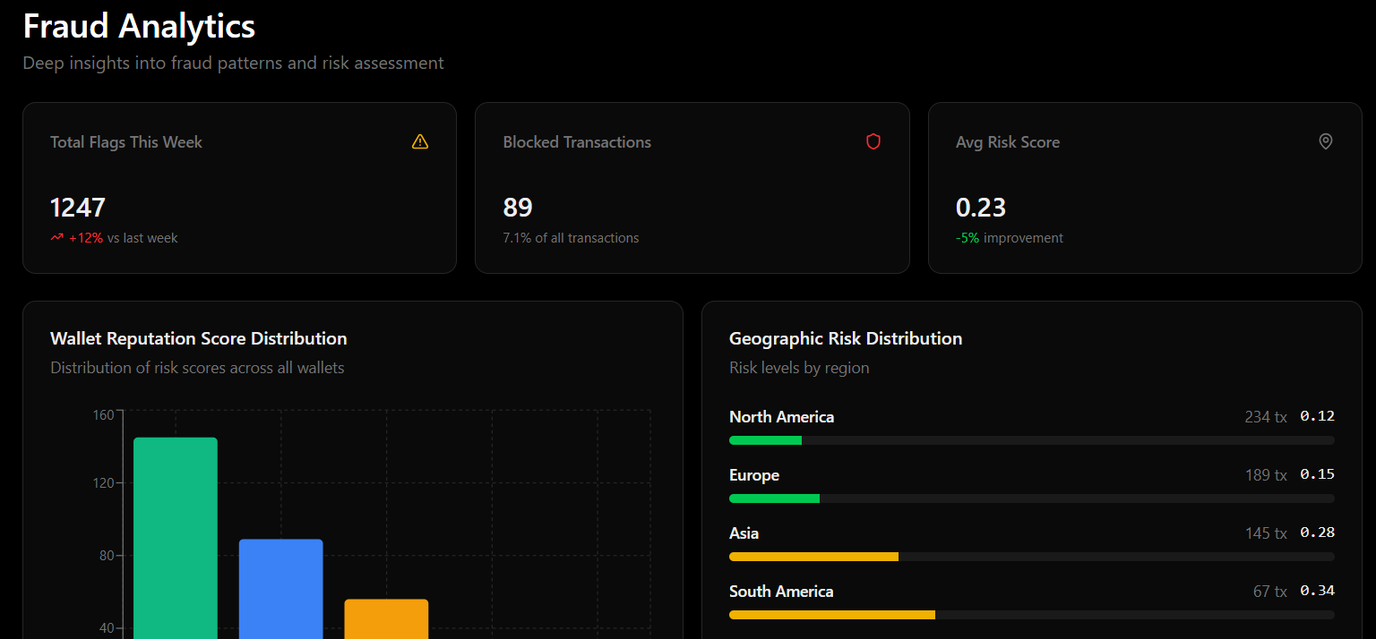1376x639 pixels.
Task: Click the 0.12 risk score
Action: click(1318, 416)
